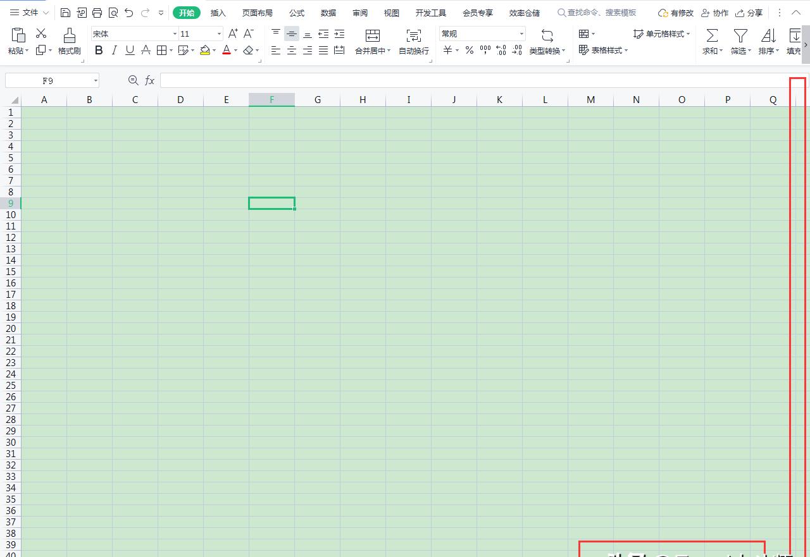Click the distribute alignment icon

339,50
